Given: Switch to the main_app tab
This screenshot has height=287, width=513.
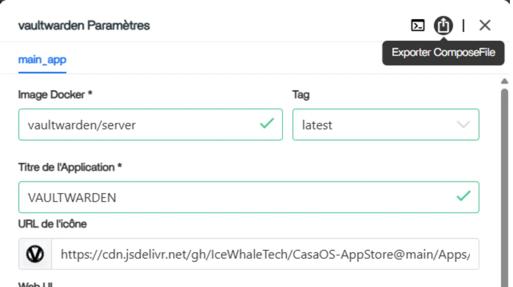Looking at the screenshot, I should (42, 60).
